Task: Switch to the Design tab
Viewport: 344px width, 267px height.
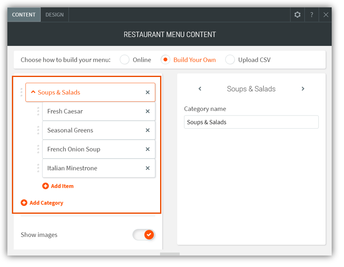Action: click(55, 15)
